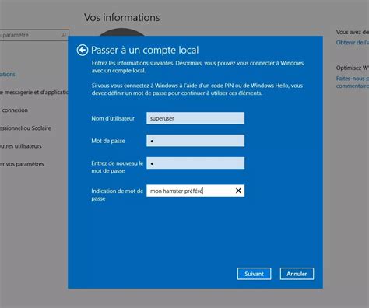Focus the Nom d'utilisateur field
This screenshot has width=369, height=308.
click(x=195, y=118)
